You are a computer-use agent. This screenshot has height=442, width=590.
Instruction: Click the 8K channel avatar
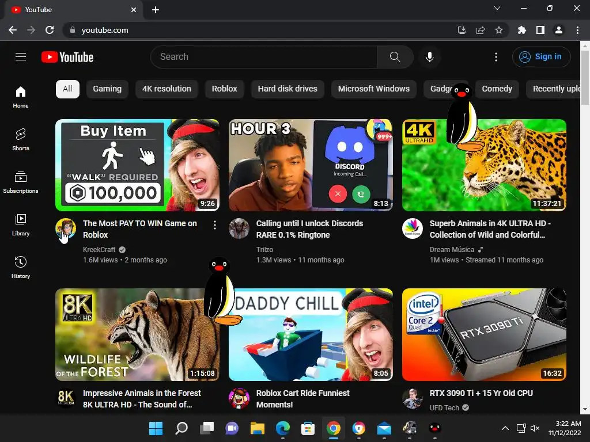[x=66, y=398]
